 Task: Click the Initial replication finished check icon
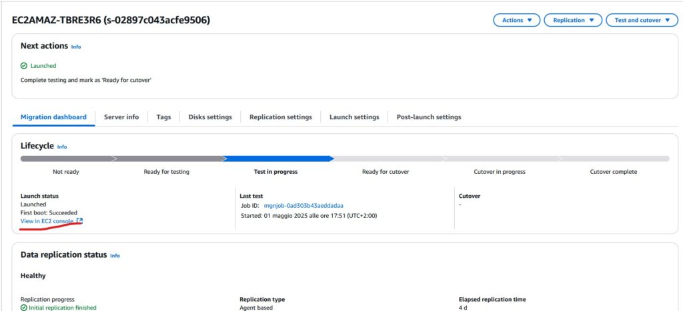24,308
